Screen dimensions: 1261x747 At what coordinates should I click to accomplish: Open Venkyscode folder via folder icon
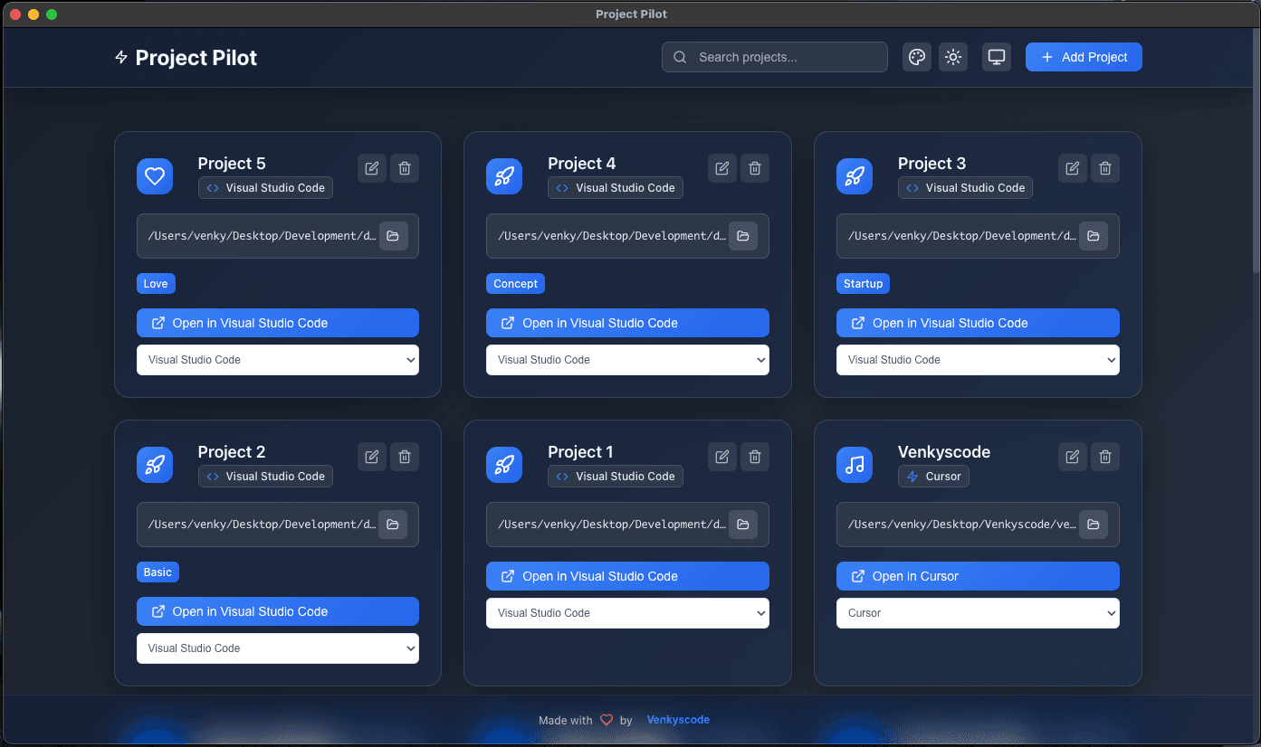coord(1094,525)
